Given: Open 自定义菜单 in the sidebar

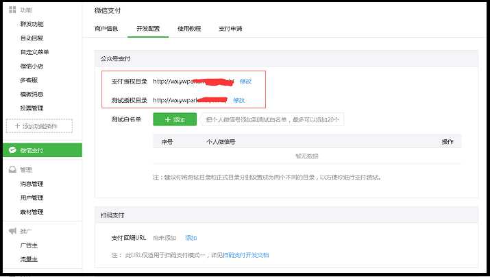Looking at the screenshot, I should (x=35, y=52).
